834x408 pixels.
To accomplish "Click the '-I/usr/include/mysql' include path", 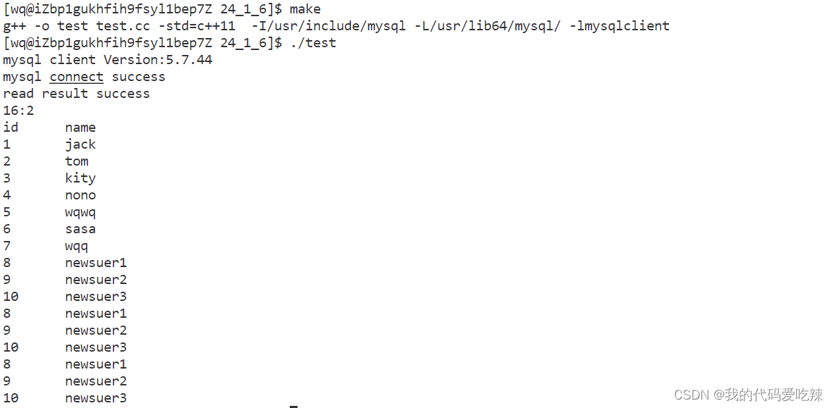I will coord(329,26).
